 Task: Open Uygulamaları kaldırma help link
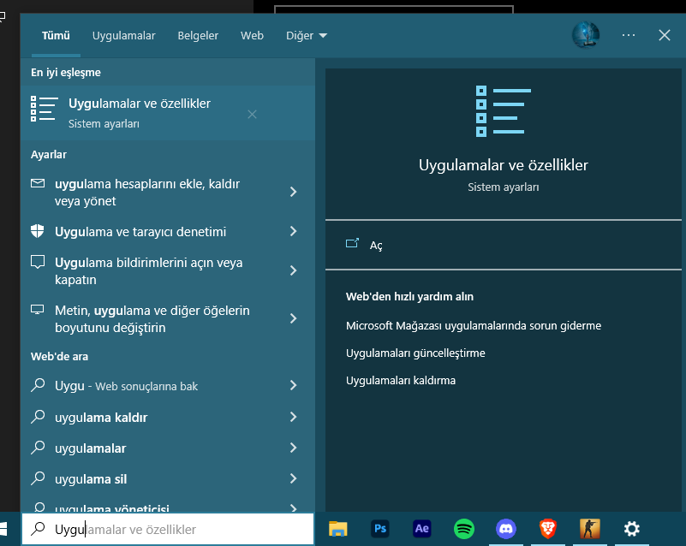pos(400,380)
